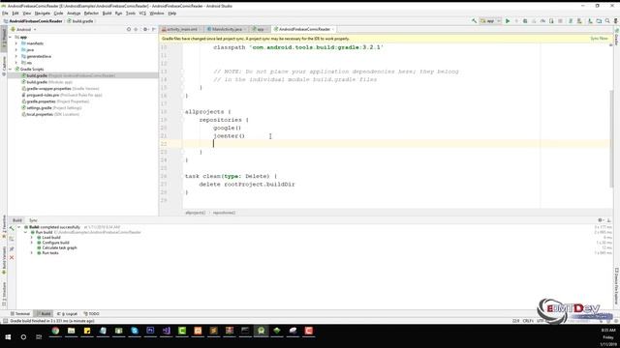Switch to the app editor tab
This screenshot has height=348, width=620.
(x=261, y=29)
